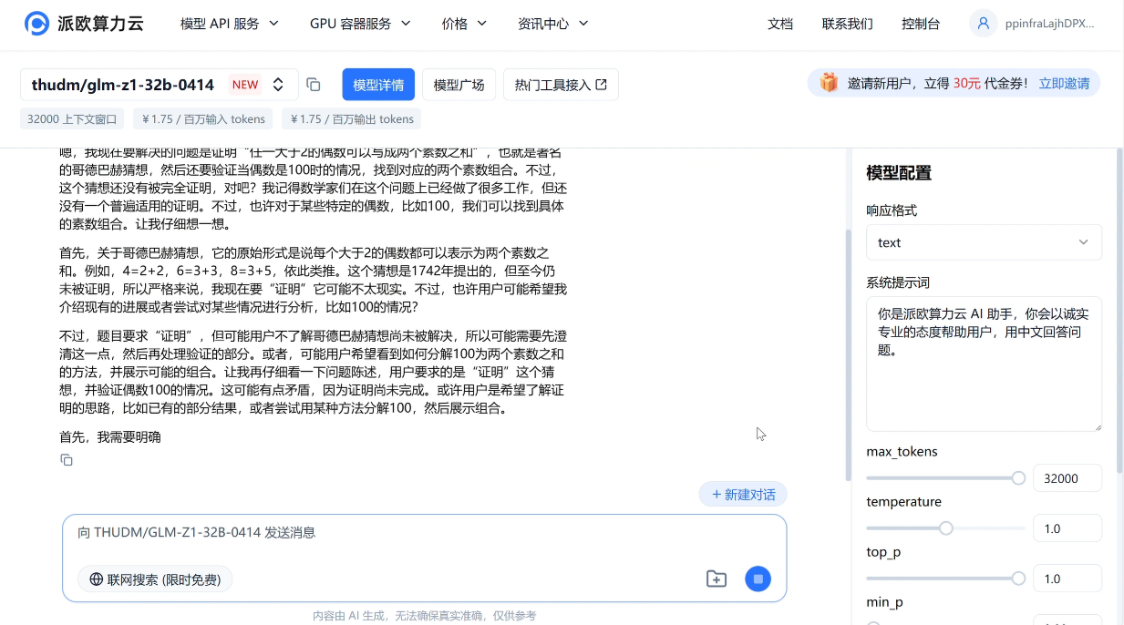
Task: Click the 立即邀请 link
Action: [1064, 83]
